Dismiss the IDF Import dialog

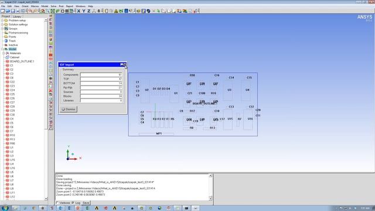pos(69,110)
